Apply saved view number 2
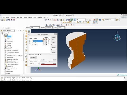The image size is (127, 95). pyautogui.click(x=66, y=25)
